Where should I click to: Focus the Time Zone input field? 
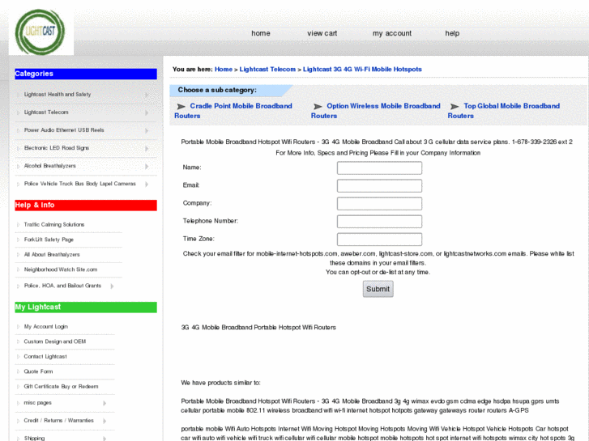[379, 239]
